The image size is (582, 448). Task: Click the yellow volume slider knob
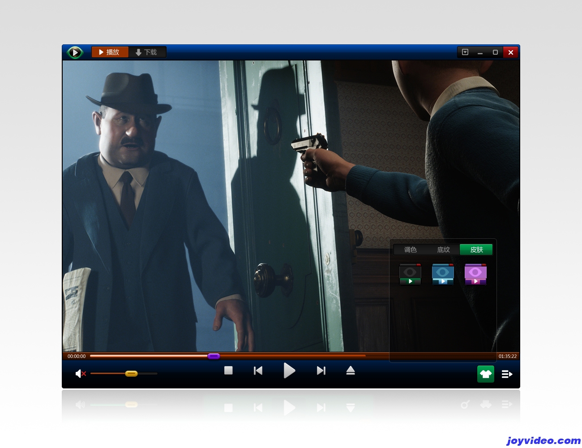pyautogui.click(x=131, y=373)
